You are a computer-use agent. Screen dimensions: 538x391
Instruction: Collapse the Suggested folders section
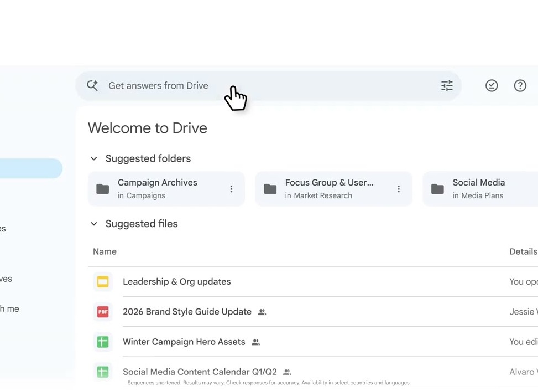point(93,158)
